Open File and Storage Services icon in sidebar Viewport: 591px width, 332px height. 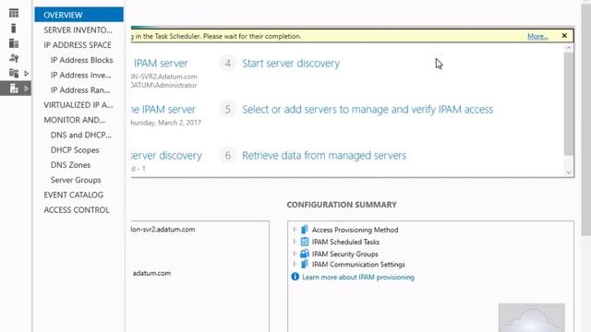14,73
